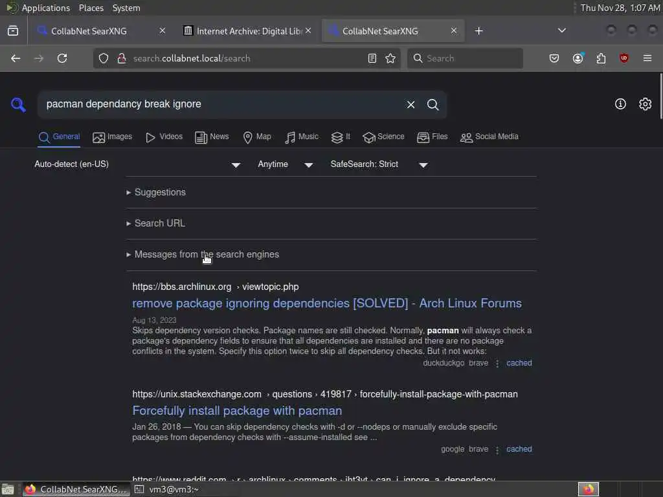Screen dimensions: 663x497
Task: Open the uBlock Origin extension icon
Action: click(x=624, y=58)
